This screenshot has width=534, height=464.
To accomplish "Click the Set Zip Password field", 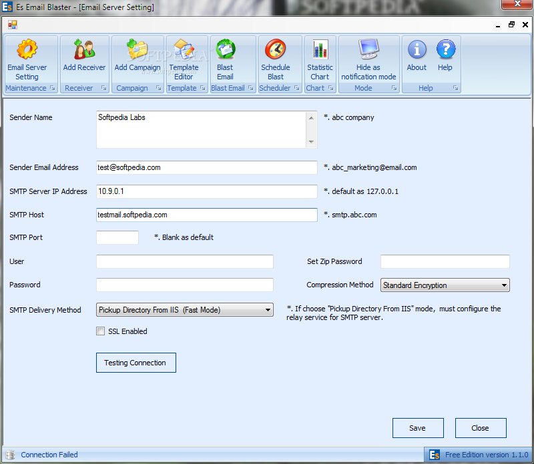I will (445, 261).
